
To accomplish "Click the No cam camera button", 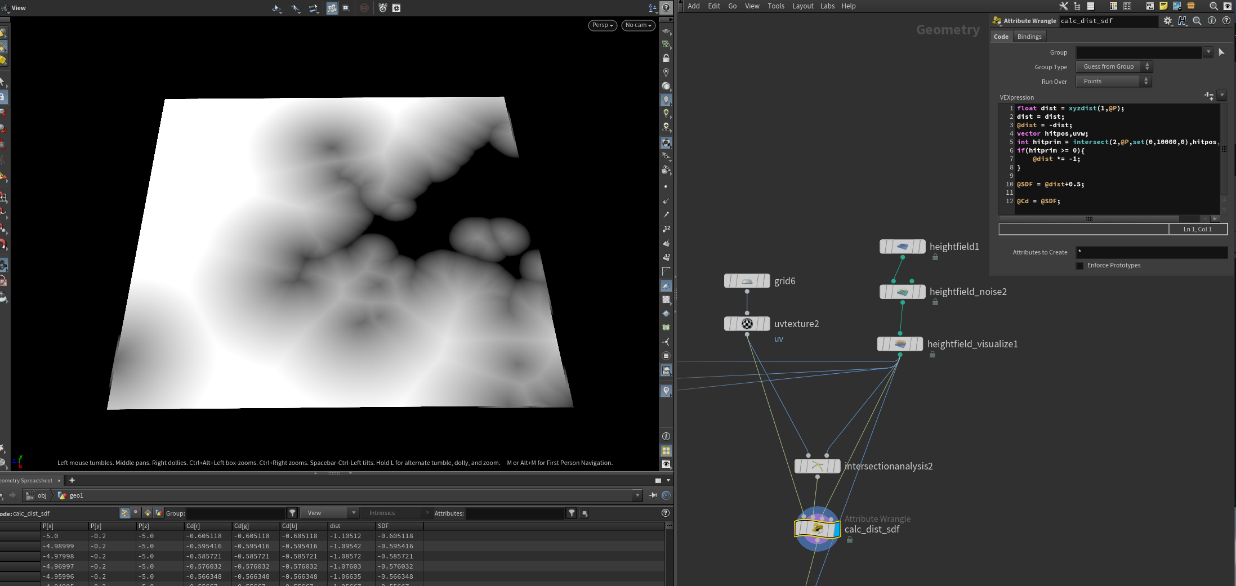I will 638,25.
